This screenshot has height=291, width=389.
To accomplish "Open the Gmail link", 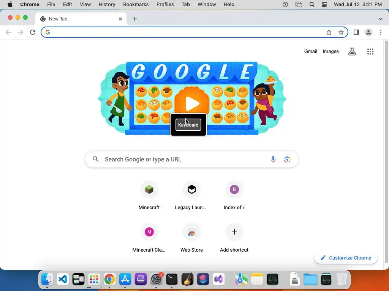I will (311, 52).
